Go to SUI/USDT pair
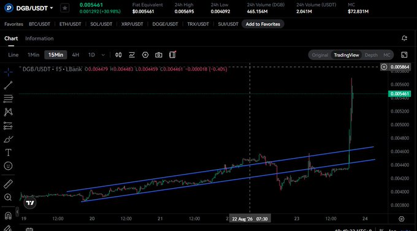This screenshot has width=417, height=231. [x=228, y=24]
